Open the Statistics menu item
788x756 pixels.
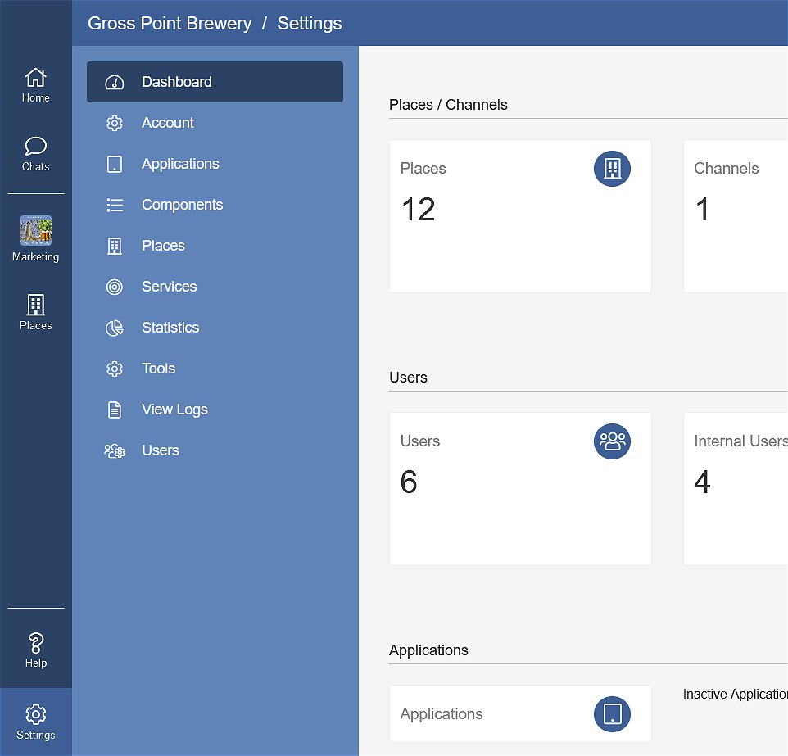tap(215, 328)
